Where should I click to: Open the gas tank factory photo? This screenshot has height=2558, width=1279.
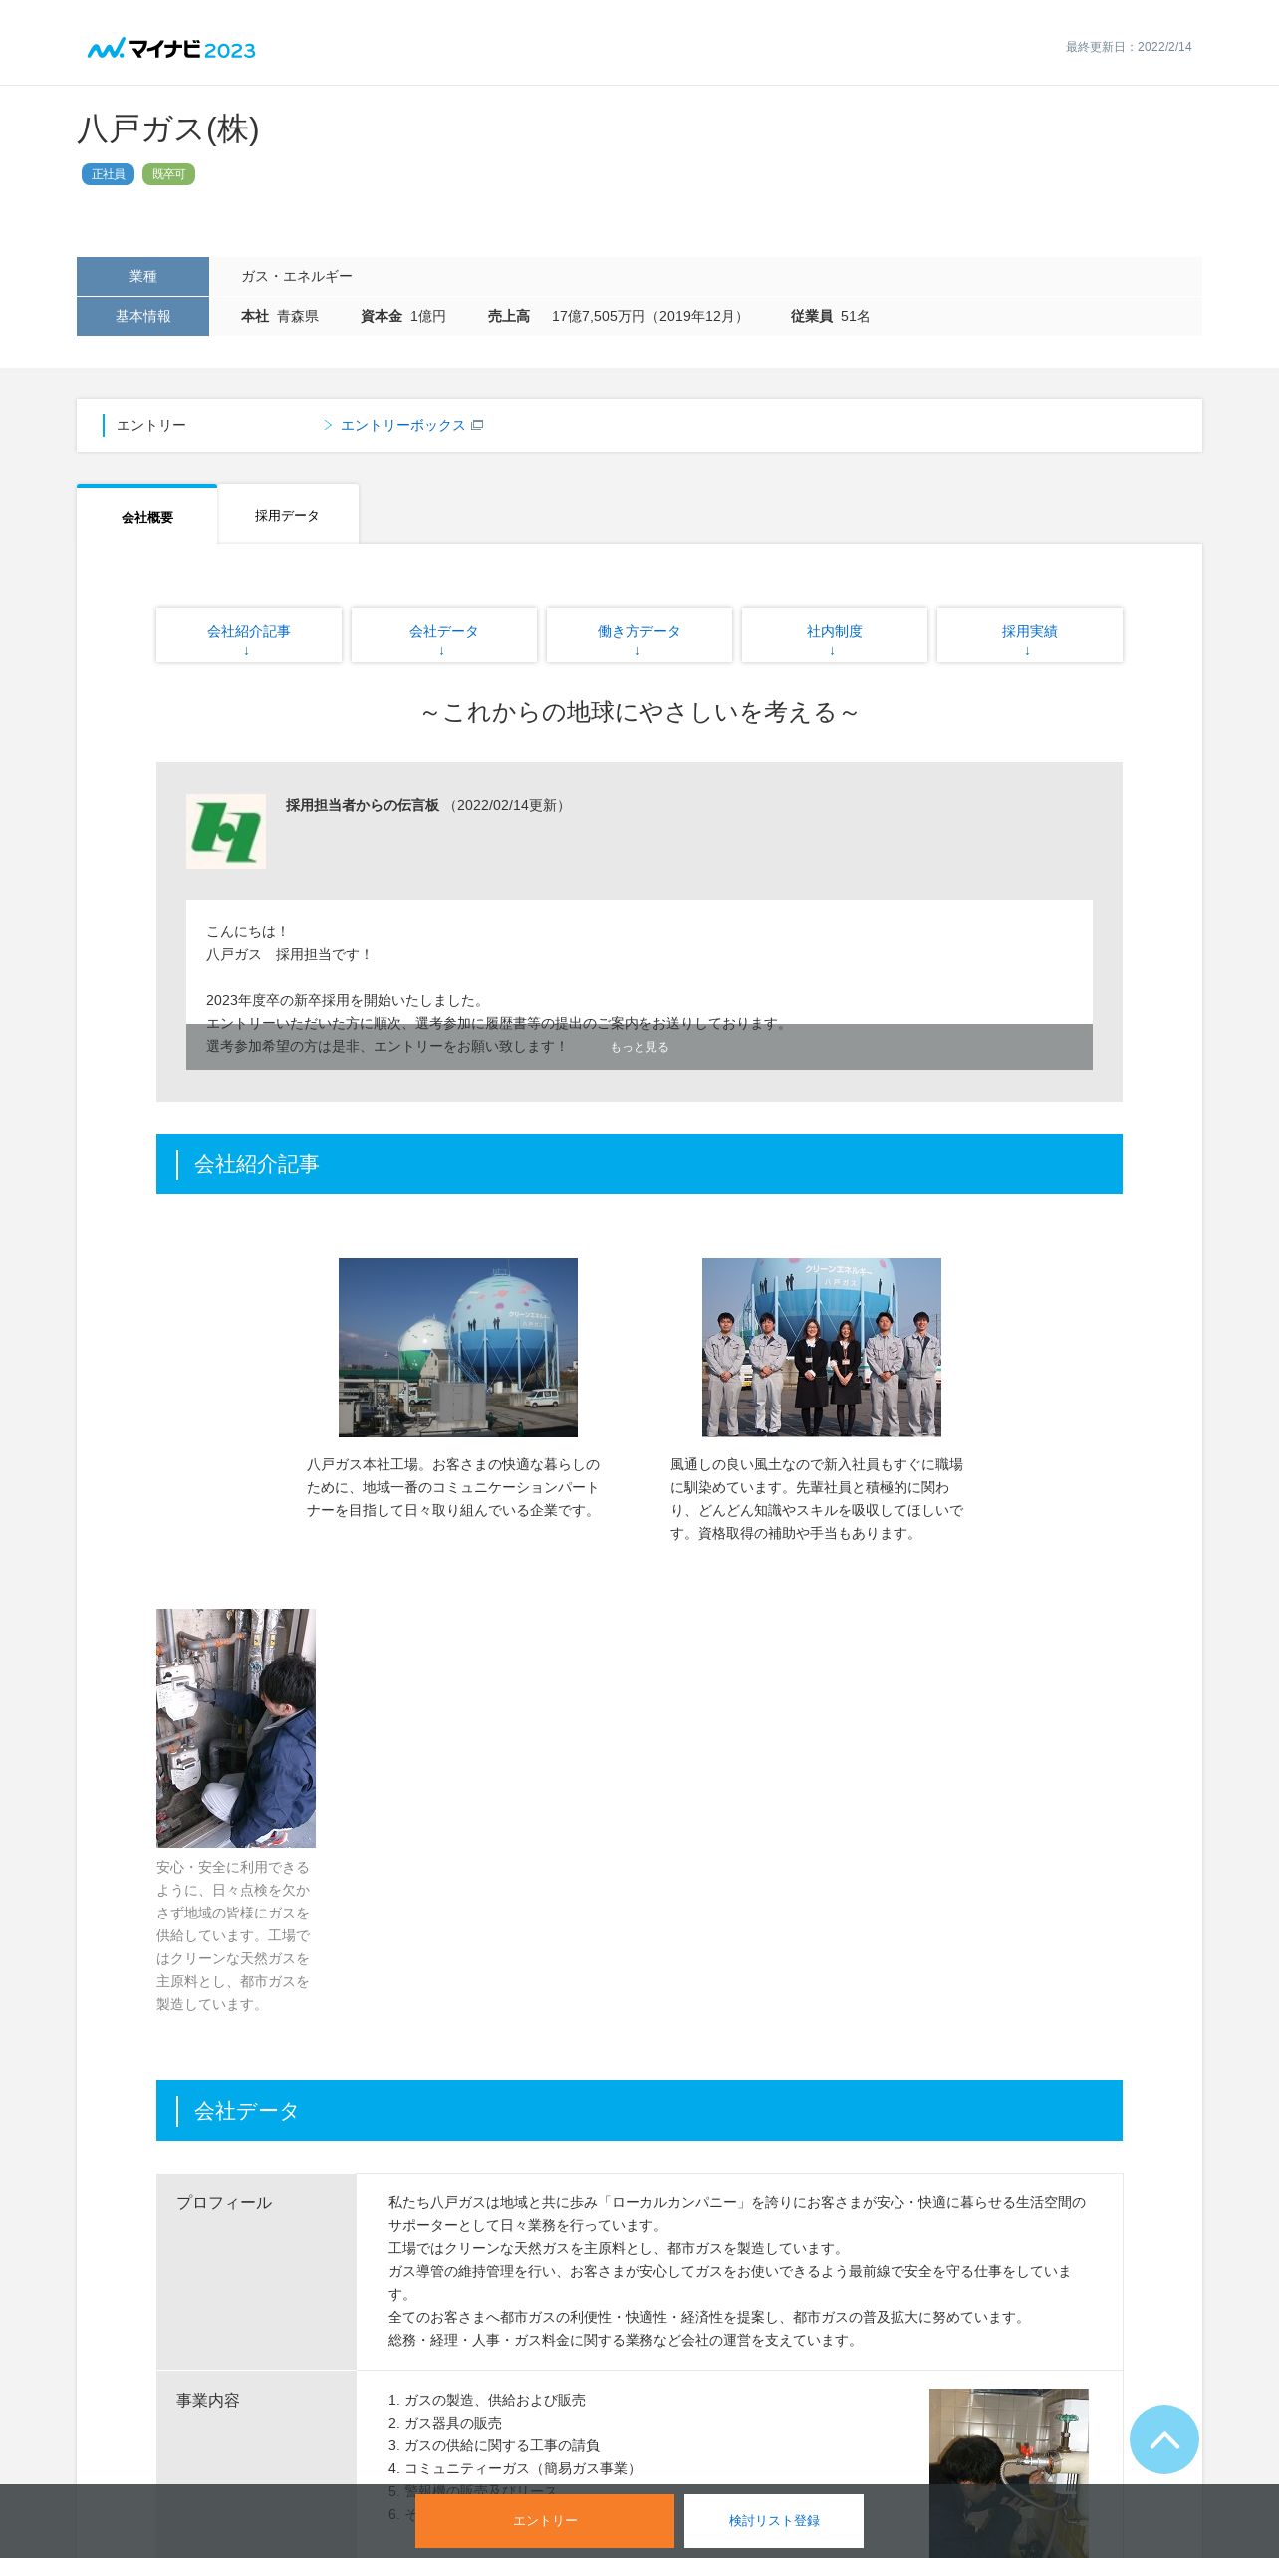click(x=458, y=1347)
